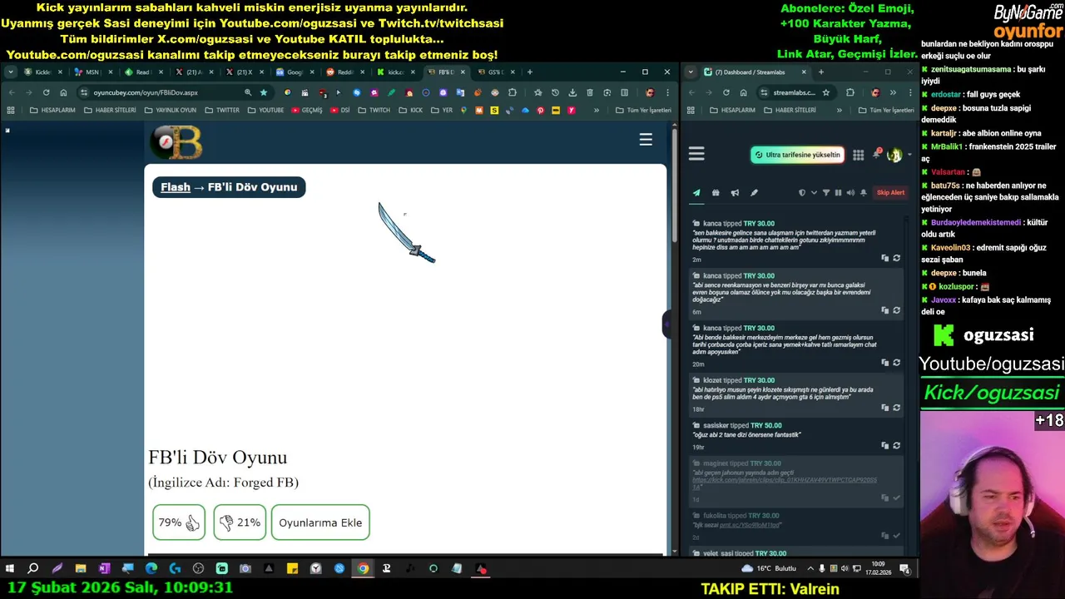
Task: Replay klozet's TRY 30.00 tip alert
Action: click(896, 408)
